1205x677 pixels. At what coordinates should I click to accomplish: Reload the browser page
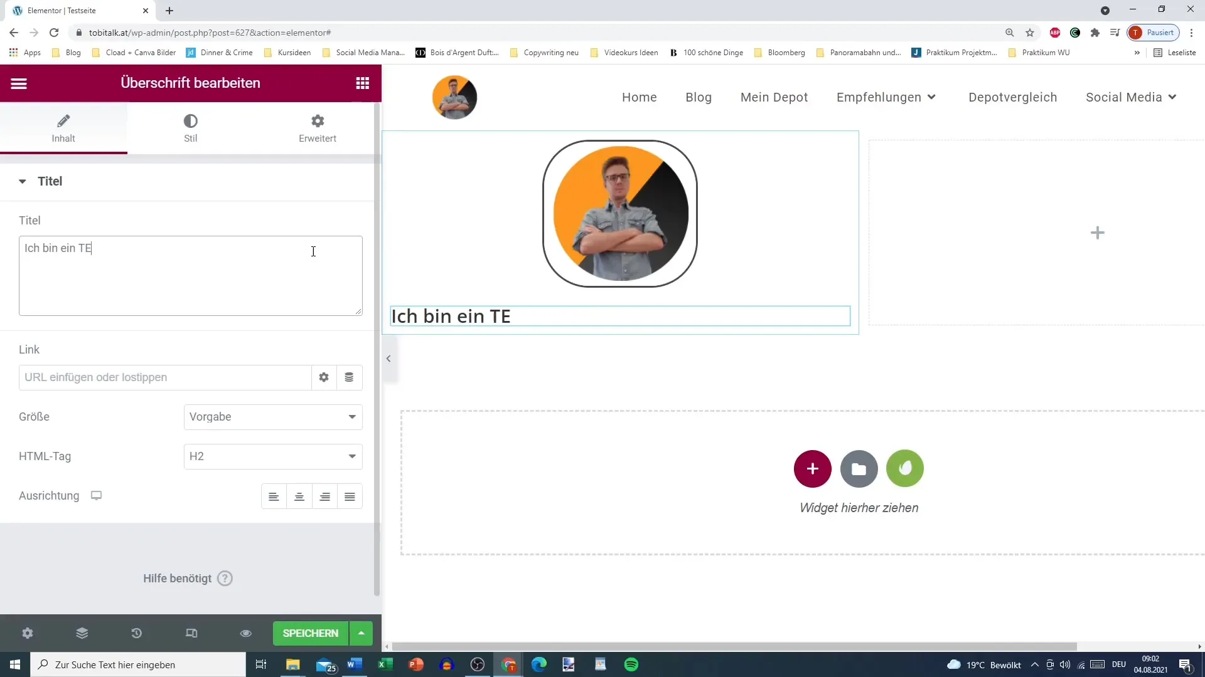tap(54, 33)
